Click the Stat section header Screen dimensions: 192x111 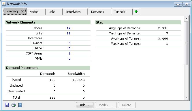tap(138, 22)
